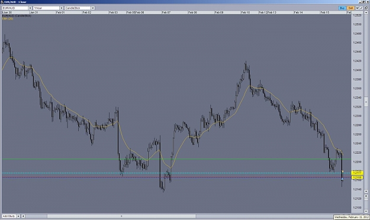The height and width of the screenshot is (220, 370).
Task: Click the orange sell marker on last candle
Action: (x=342, y=172)
